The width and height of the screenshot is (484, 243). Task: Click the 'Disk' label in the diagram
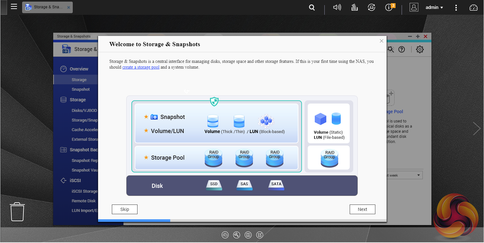pos(157,186)
